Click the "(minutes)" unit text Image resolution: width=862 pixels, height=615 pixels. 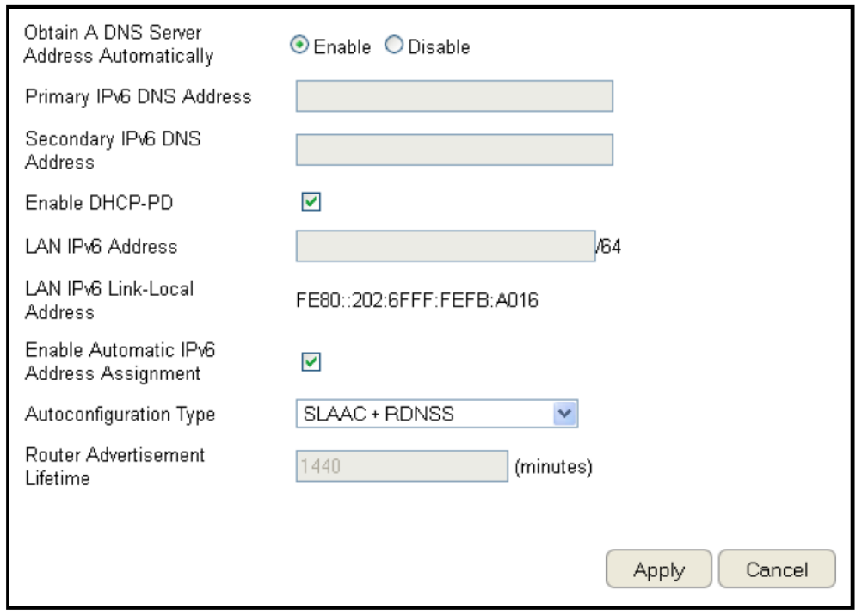553,468
